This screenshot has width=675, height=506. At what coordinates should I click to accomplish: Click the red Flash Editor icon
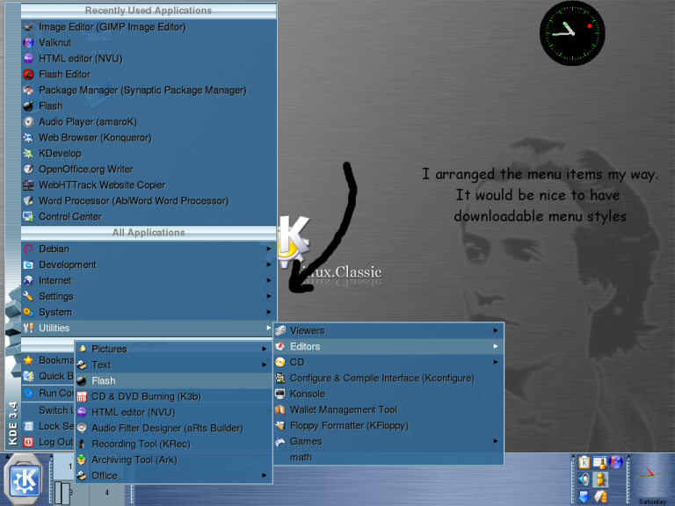click(x=28, y=75)
